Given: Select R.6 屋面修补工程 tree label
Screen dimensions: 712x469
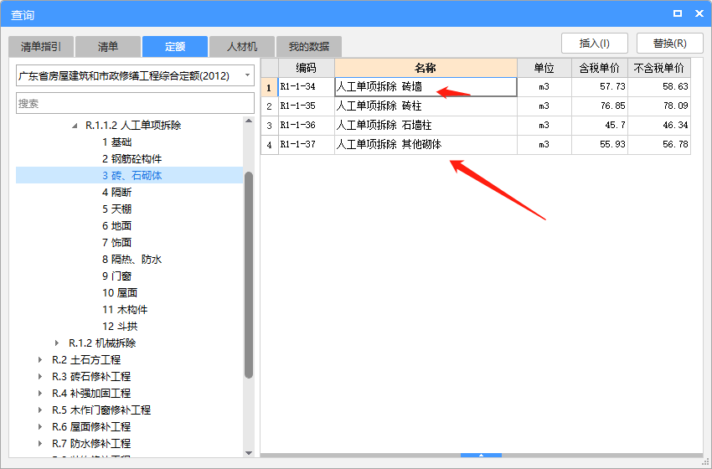Looking at the screenshot, I should click(91, 427).
